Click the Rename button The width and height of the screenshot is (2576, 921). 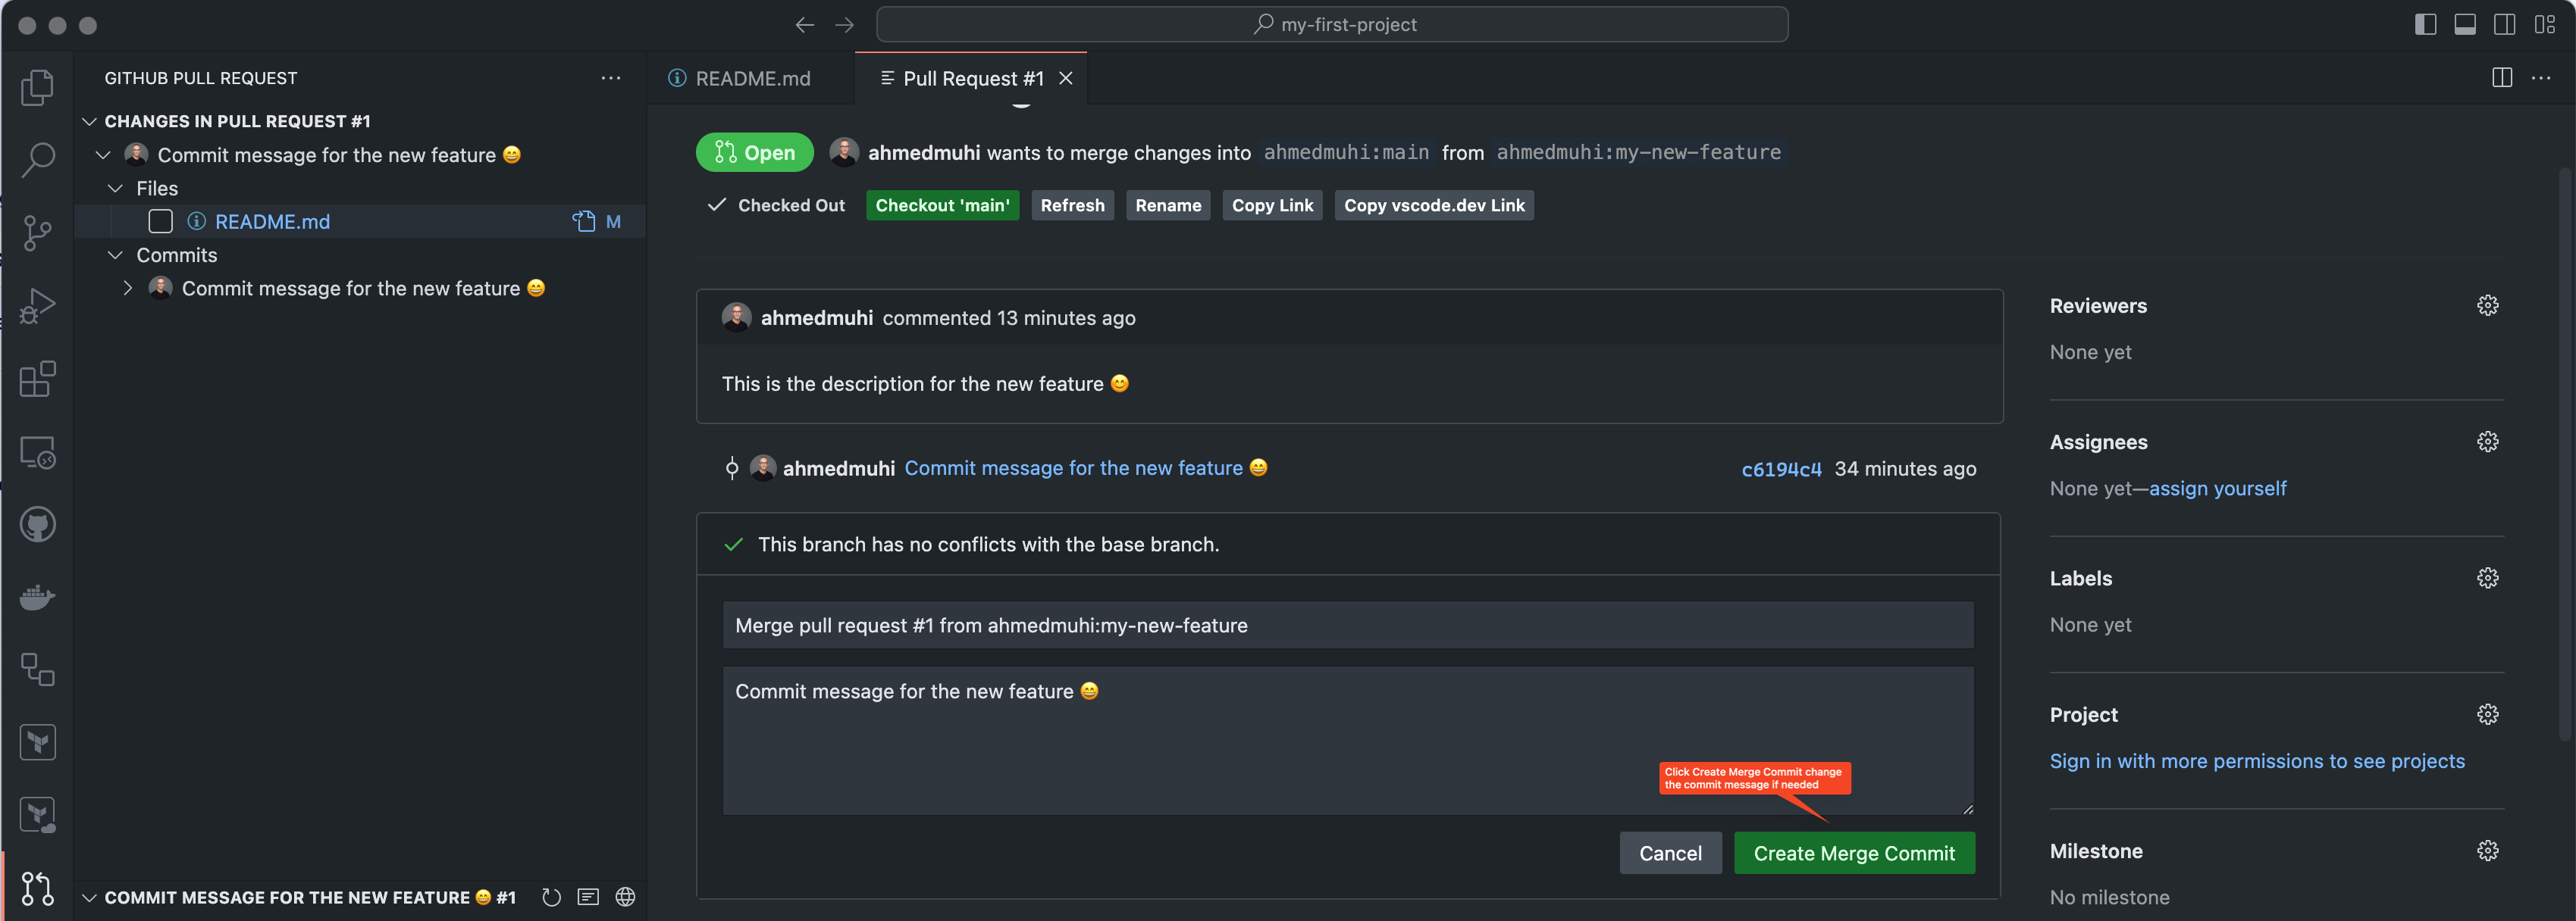(1168, 204)
